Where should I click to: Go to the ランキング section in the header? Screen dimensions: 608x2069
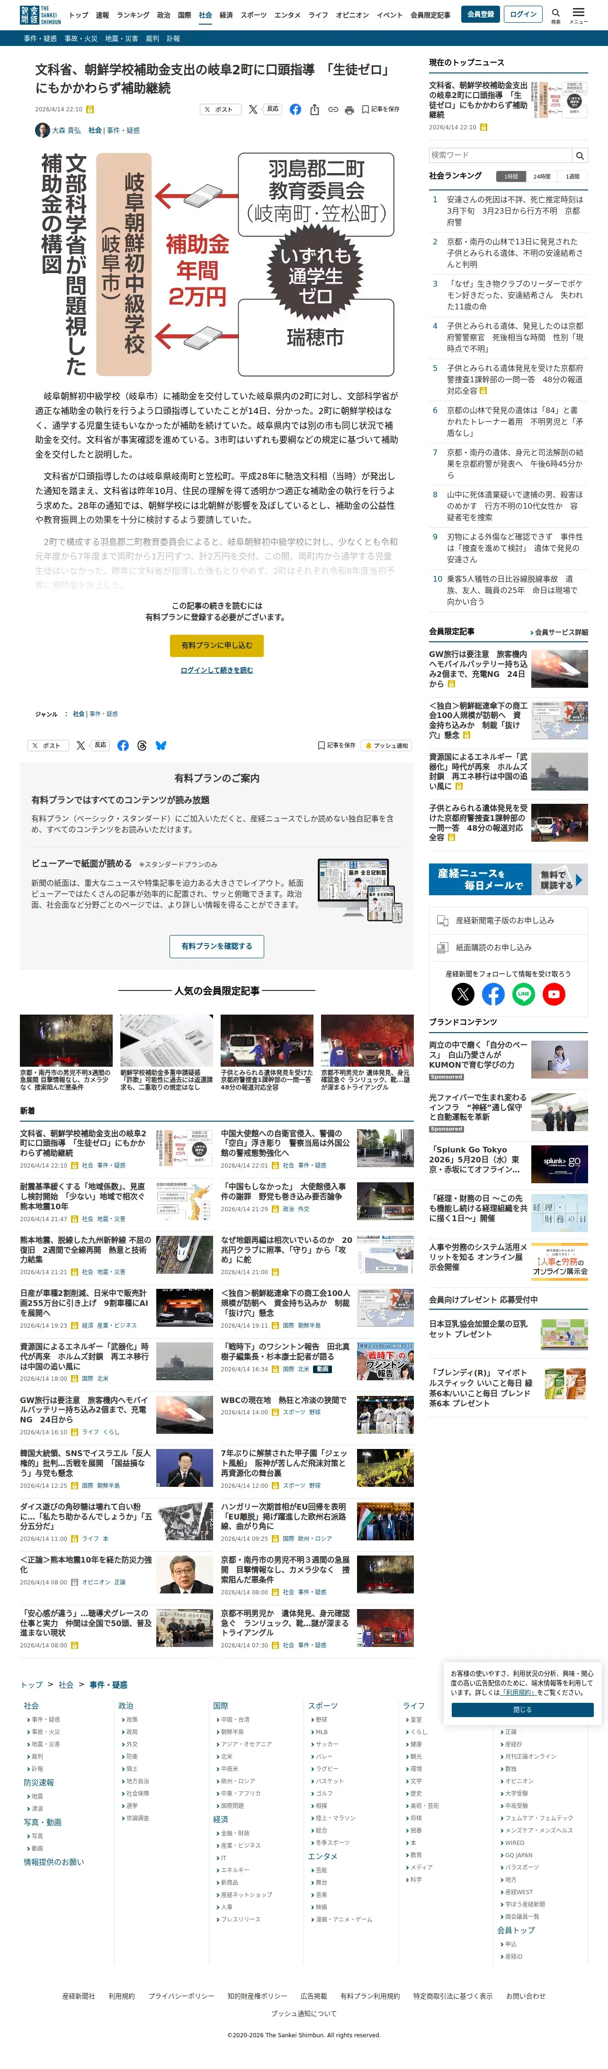(x=134, y=15)
